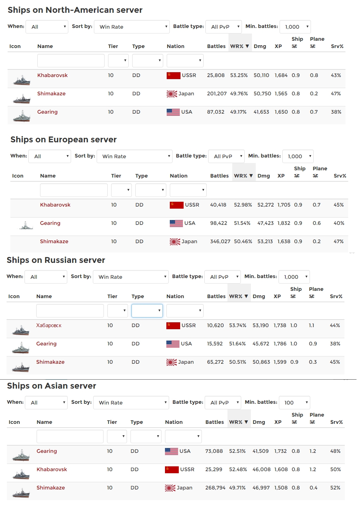Click USSR flag icon in Russian server table
This screenshot has width=361, height=514.
point(173,325)
